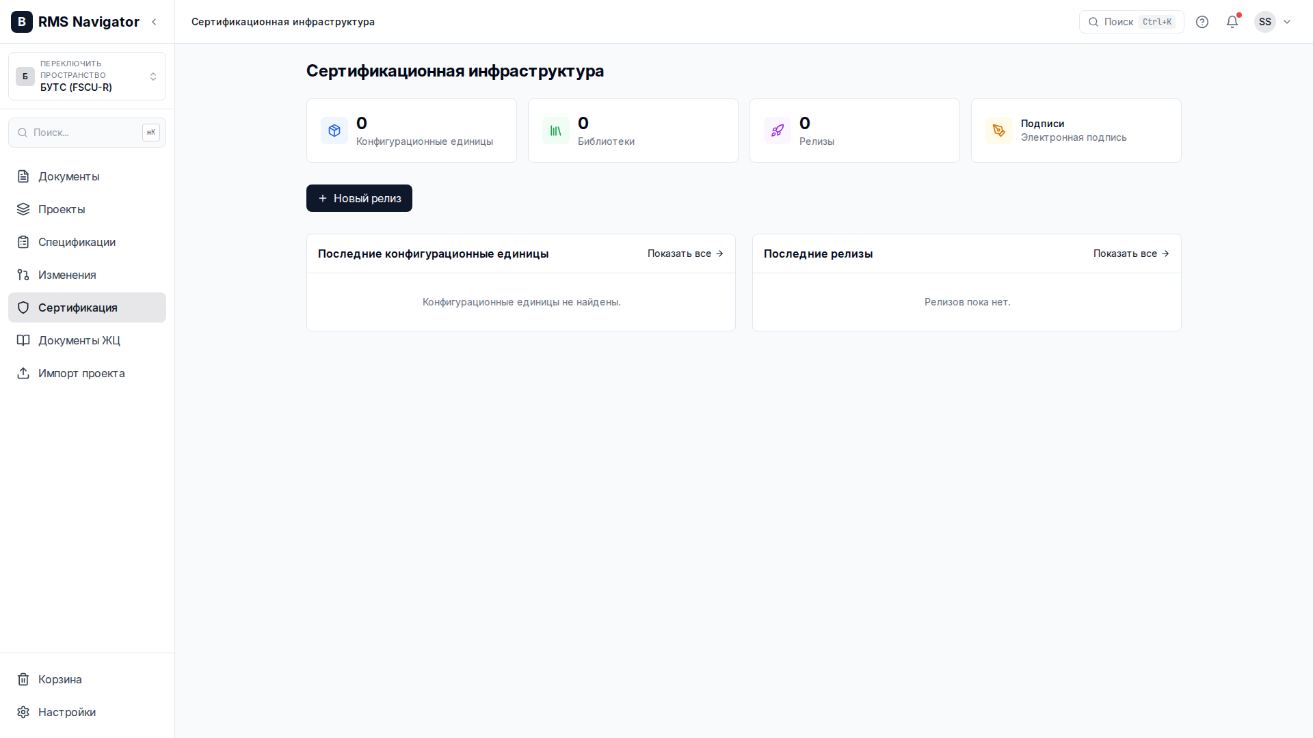This screenshot has height=738, width=1313.
Task: Click the blue cube configuration icon
Action: 334,131
